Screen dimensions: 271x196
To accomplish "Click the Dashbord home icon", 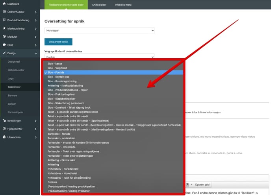I will point(4,4).
